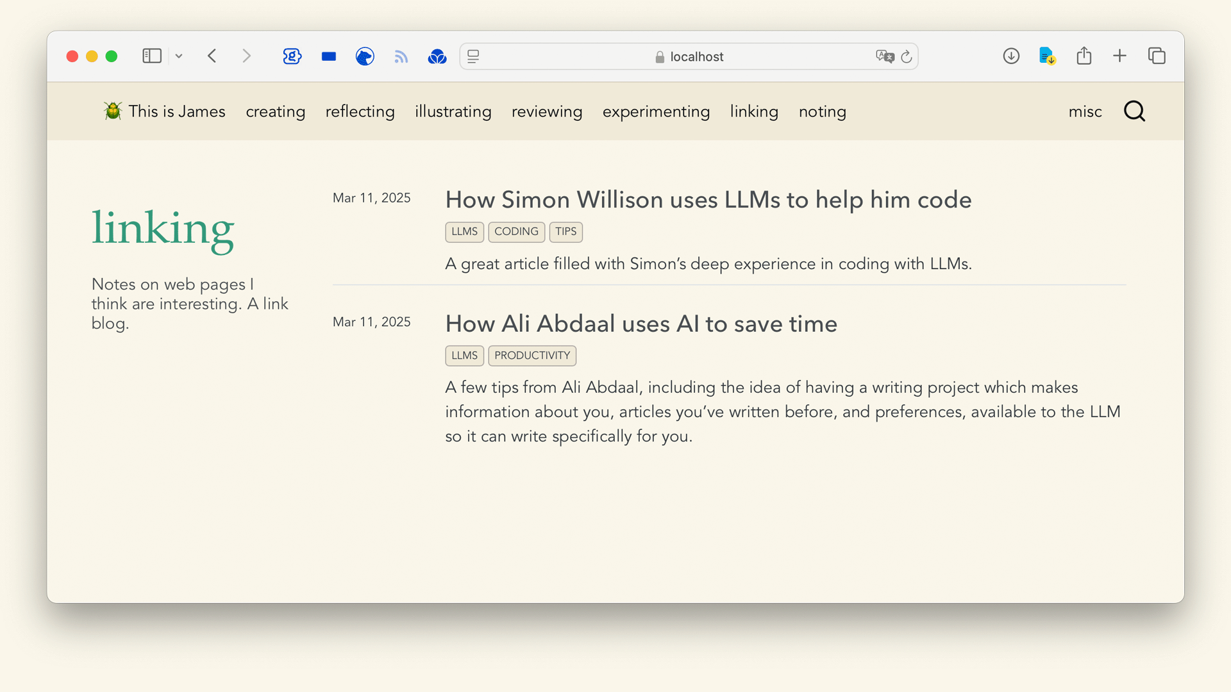Screen dimensions: 1231x692
Task: Click the RSS feed extension icon
Action: coord(401,57)
